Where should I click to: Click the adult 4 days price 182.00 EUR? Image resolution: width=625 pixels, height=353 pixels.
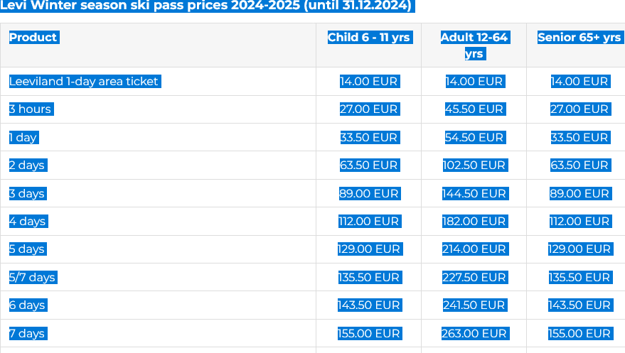tap(475, 222)
